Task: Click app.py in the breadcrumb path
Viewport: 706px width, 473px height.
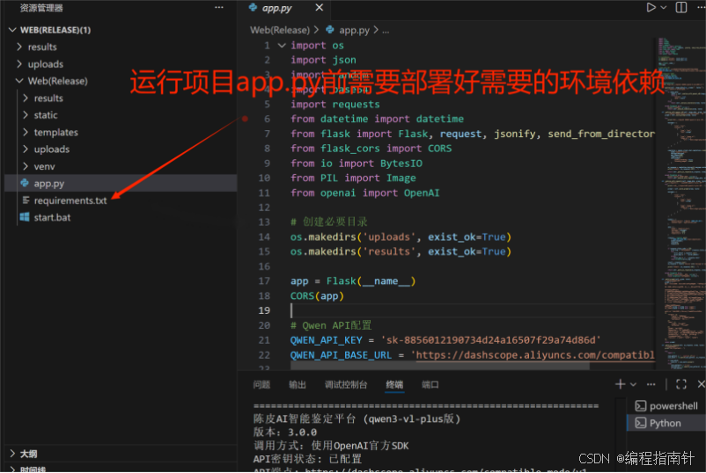Action: [355, 30]
